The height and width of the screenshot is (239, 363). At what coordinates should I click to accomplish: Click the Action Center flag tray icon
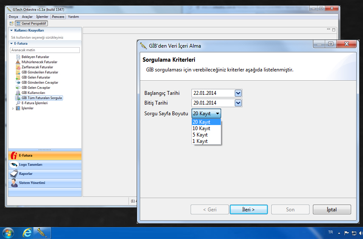click(346, 233)
